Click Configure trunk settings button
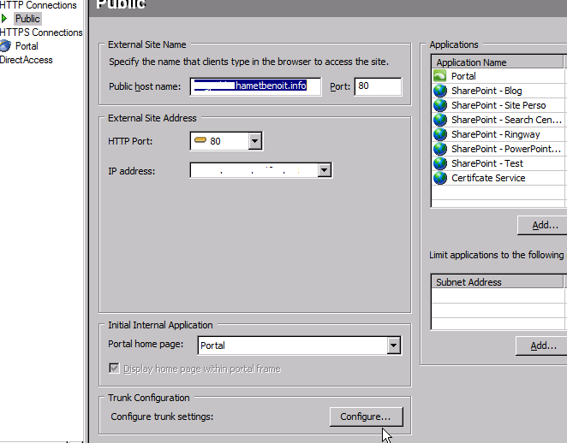 click(x=365, y=416)
